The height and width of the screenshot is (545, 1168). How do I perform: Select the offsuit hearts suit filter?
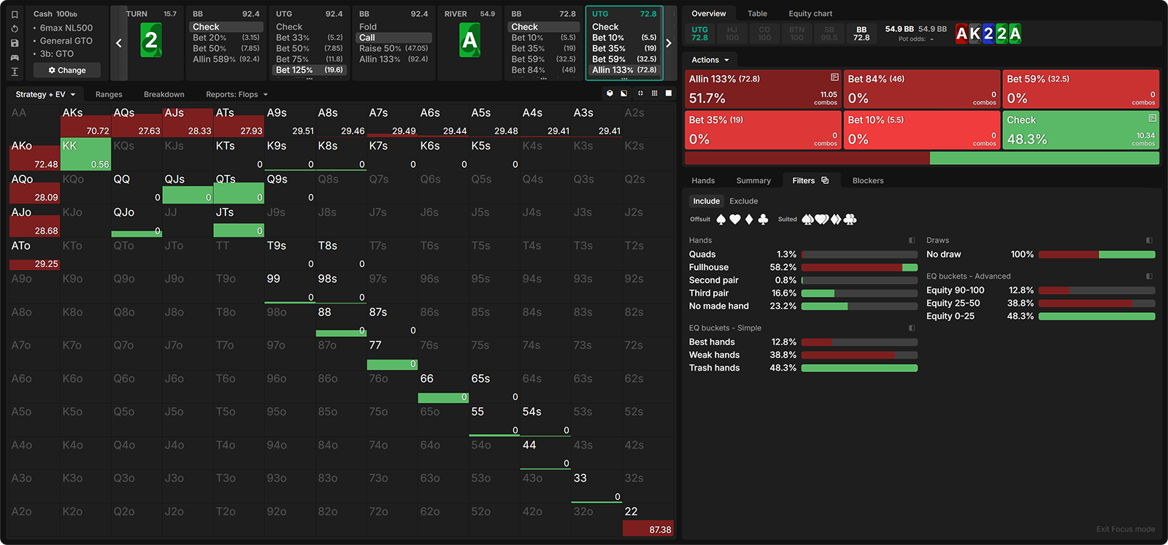[x=735, y=220]
